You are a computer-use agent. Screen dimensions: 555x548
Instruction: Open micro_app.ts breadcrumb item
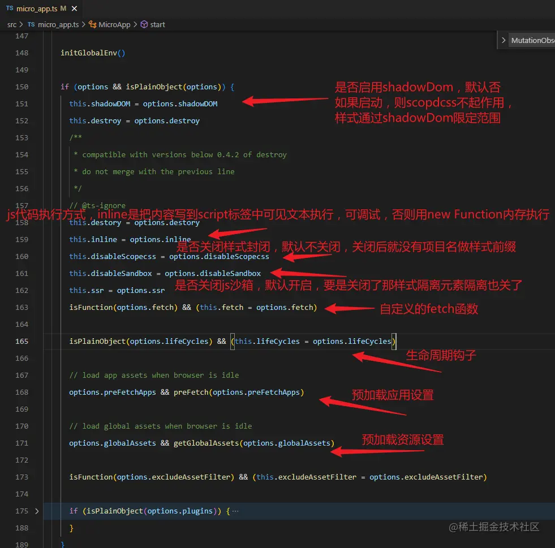pyautogui.click(x=58, y=24)
